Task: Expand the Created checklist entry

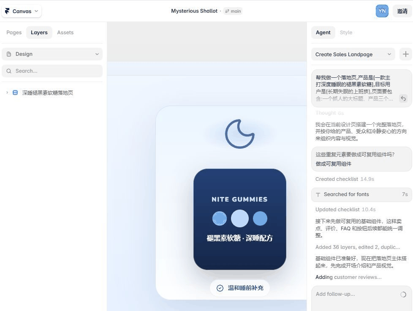Action: coord(345,179)
